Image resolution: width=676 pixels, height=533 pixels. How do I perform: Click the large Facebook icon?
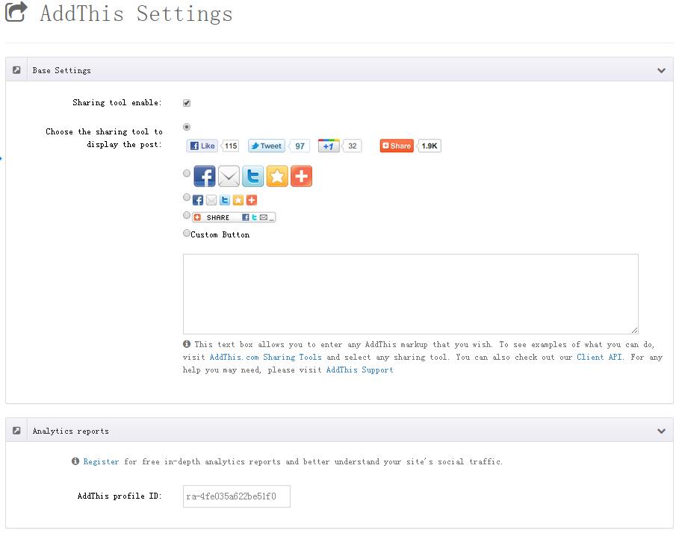click(205, 175)
